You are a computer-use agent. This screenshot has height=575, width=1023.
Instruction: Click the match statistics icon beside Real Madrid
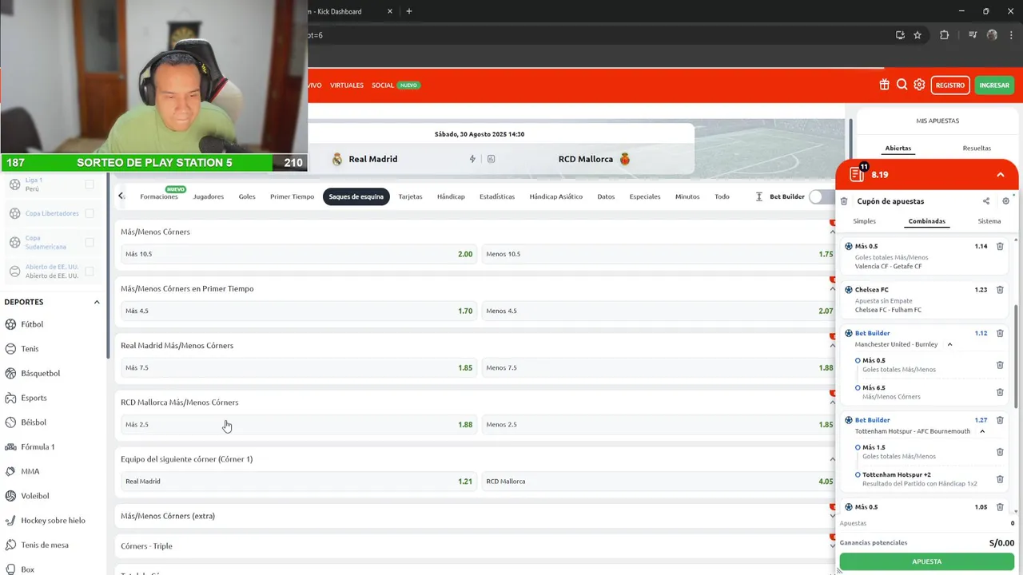click(491, 159)
